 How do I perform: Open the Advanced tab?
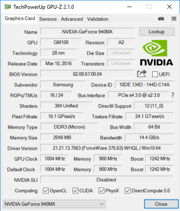pos(72,19)
